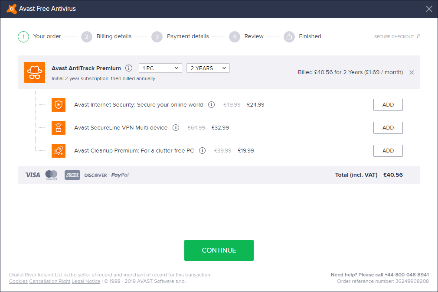This screenshot has width=438, height=292.
Task: Add Avast SecureLine VPN to order
Action: (388, 127)
